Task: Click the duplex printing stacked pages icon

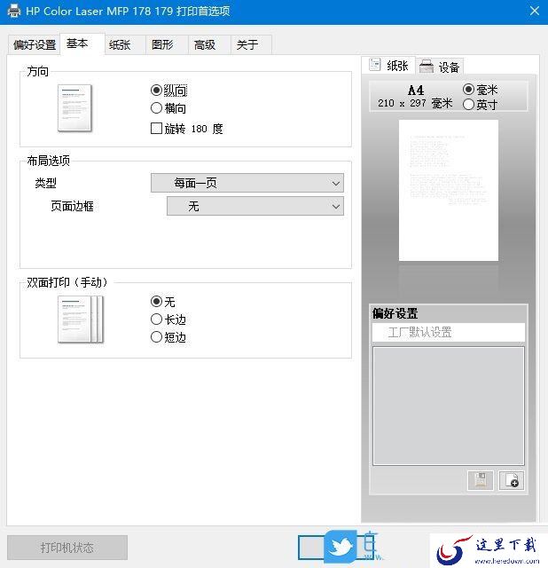Action: [81, 319]
